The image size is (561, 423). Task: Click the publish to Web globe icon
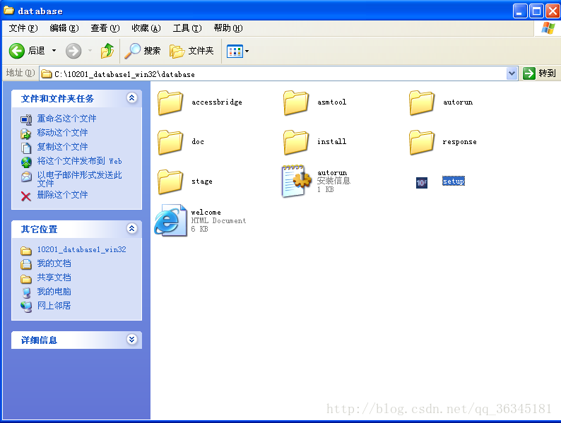tap(25, 162)
